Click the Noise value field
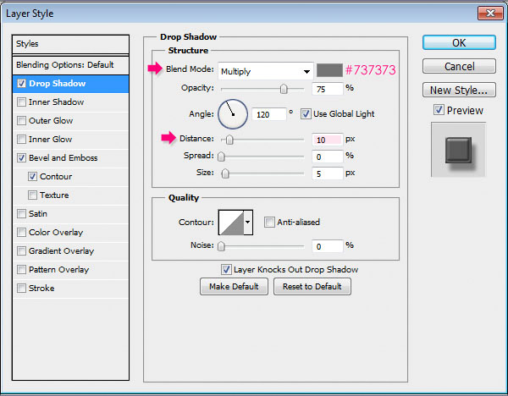508x396 pixels. click(327, 246)
